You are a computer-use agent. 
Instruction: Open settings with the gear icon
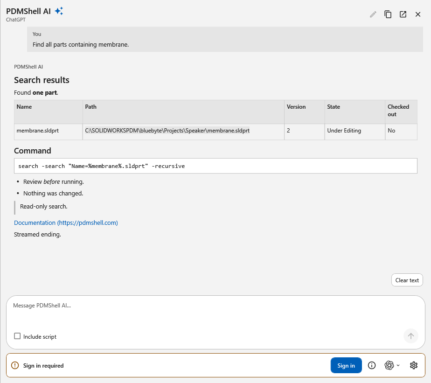[x=414, y=365]
